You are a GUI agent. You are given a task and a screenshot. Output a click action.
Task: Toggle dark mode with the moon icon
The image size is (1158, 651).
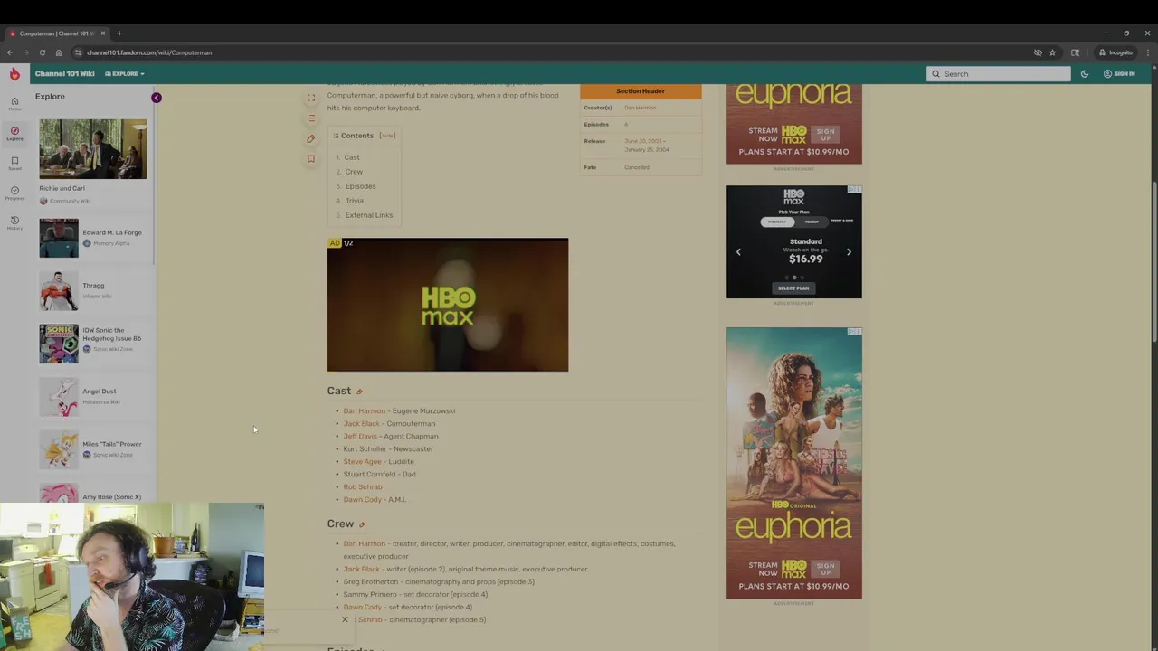coord(1084,74)
